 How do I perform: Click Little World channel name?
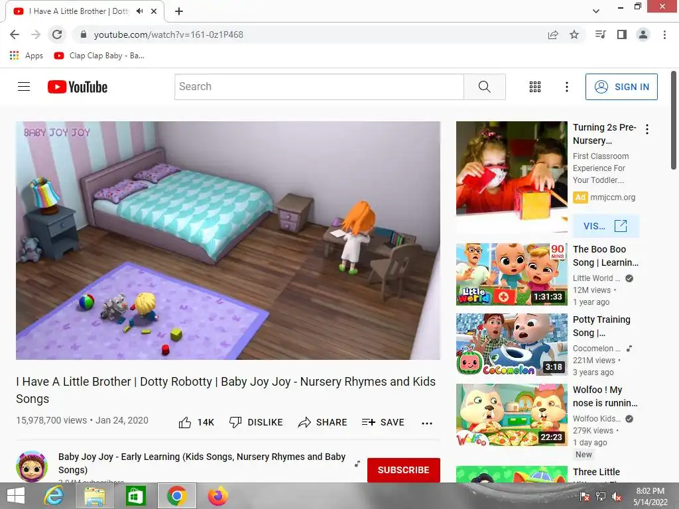coord(596,278)
